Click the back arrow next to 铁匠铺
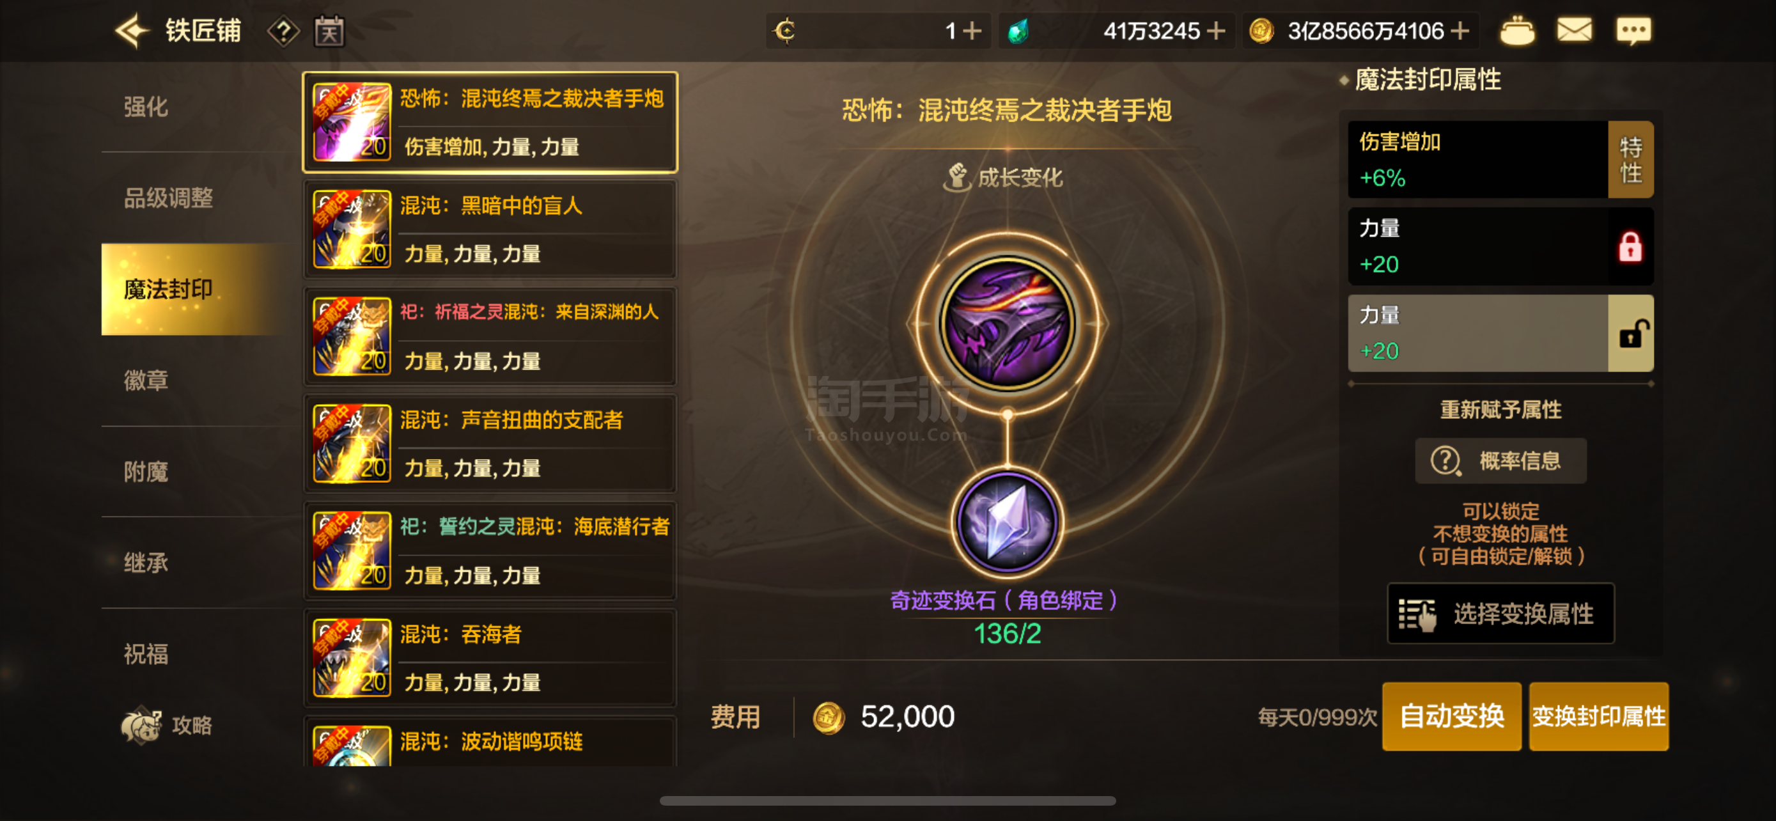1776x821 pixels. pyautogui.click(x=132, y=31)
